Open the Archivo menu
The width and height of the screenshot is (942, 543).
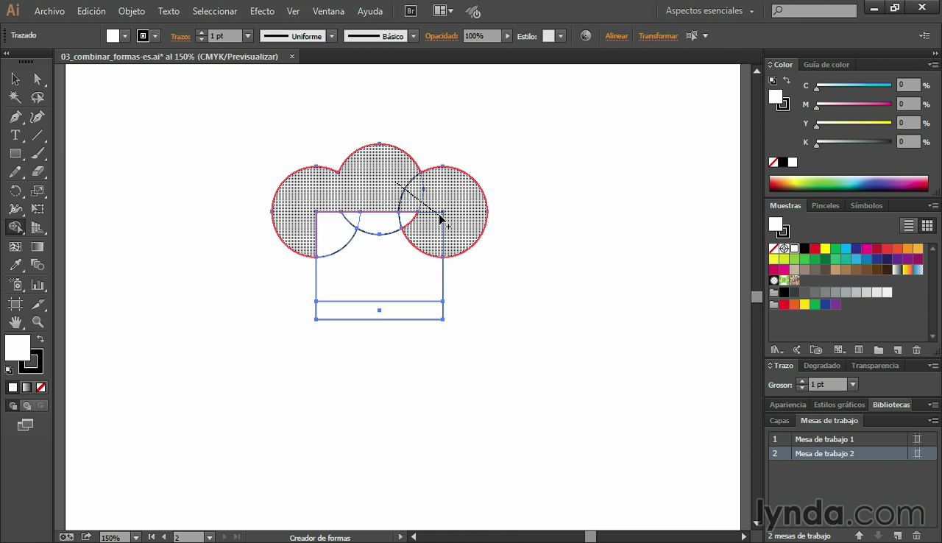[49, 11]
